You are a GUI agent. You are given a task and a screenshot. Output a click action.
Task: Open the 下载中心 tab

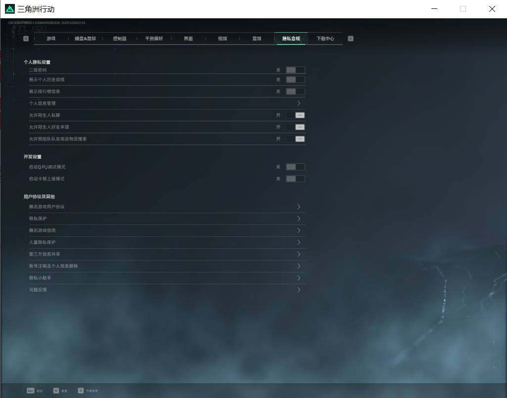[325, 39]
